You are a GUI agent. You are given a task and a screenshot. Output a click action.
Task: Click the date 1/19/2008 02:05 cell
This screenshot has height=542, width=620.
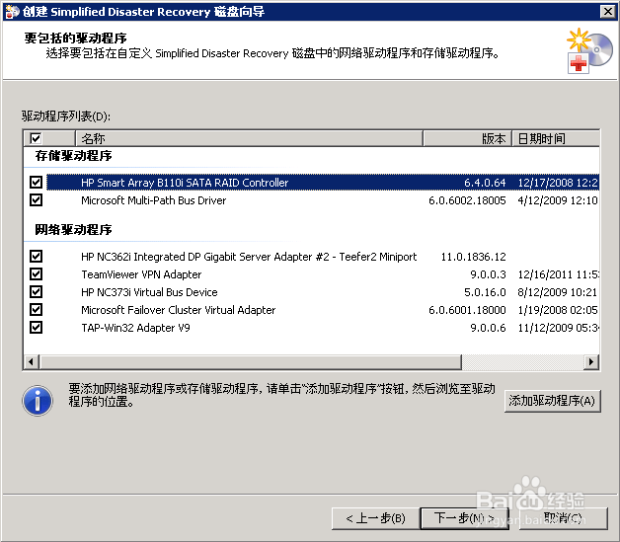[x=558, y=310]
